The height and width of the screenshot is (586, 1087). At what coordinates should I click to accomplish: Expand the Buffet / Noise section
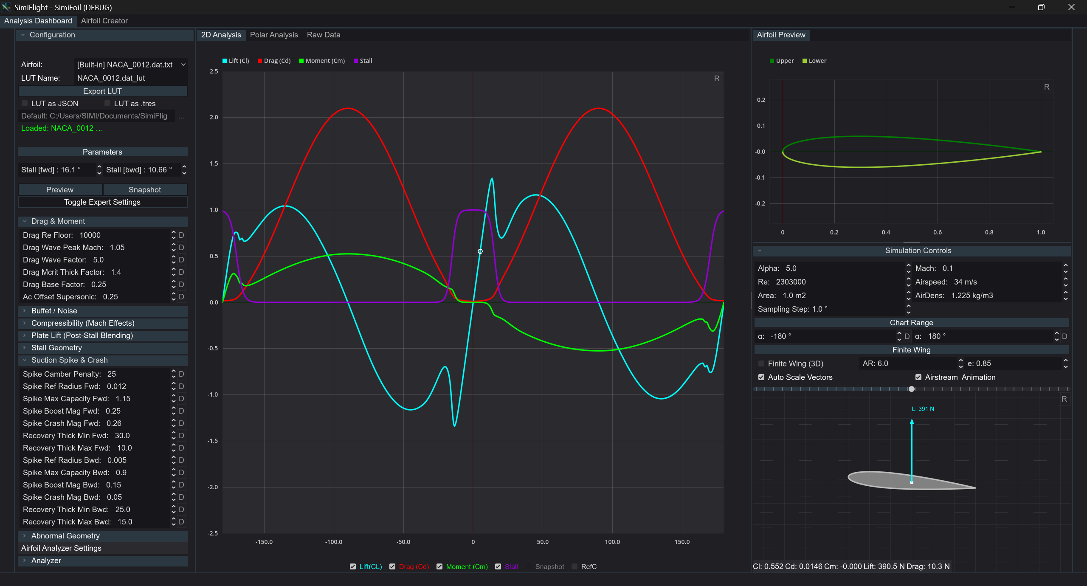[54, 311]
